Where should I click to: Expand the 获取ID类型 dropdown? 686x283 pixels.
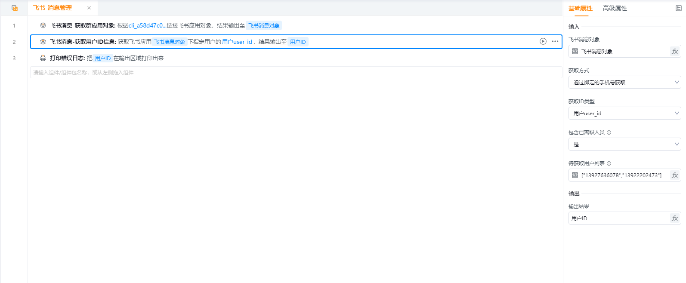pos(624,113)
